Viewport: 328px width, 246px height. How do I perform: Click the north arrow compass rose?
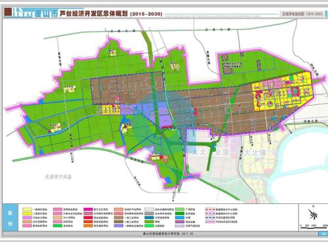(312, 214)
